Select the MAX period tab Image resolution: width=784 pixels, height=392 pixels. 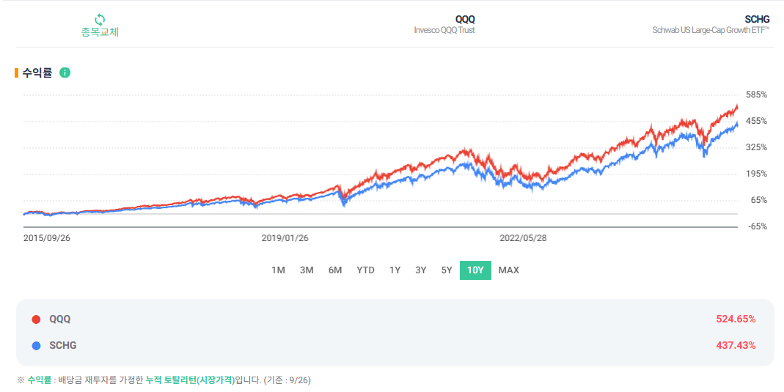tap(508, 270)
